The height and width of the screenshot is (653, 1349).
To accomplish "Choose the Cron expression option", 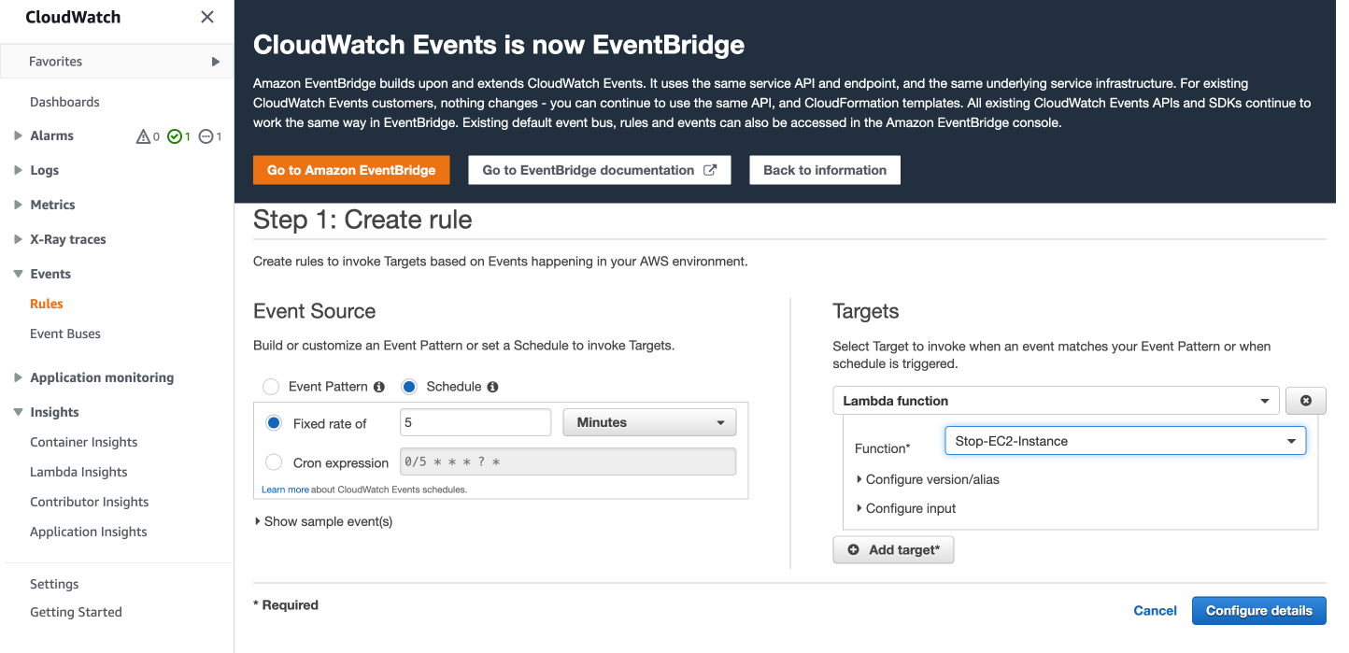I will click(274, 462).
